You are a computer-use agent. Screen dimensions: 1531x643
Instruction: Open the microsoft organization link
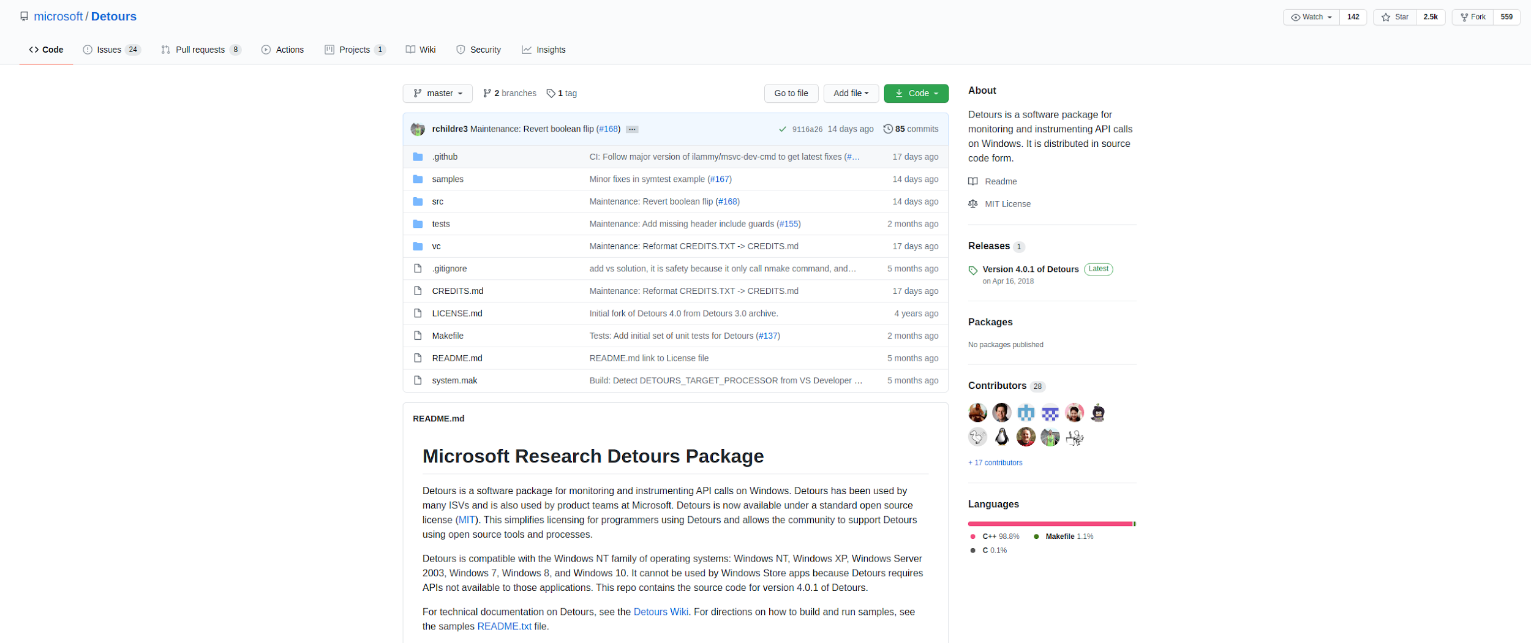pos(58,17)
